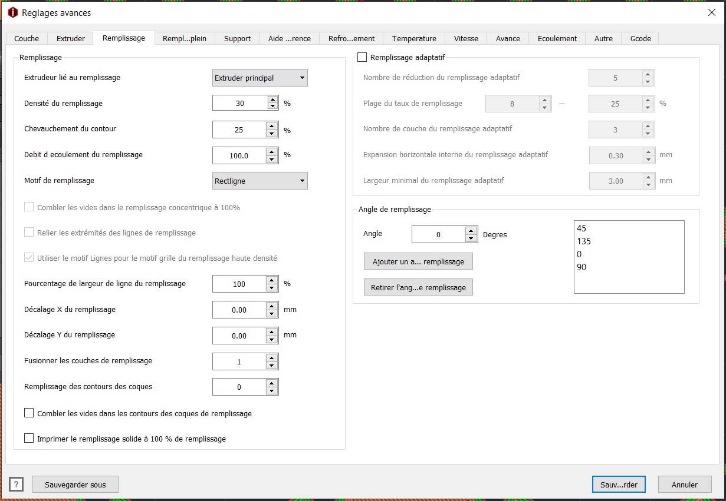The image size is (726, 501).
Task: Increase Remplissage des contours des coques value
Action: point(272,383)
